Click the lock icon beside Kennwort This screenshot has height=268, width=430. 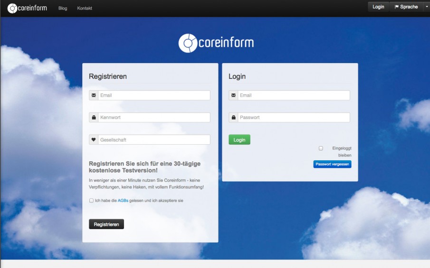pos(94,118)
